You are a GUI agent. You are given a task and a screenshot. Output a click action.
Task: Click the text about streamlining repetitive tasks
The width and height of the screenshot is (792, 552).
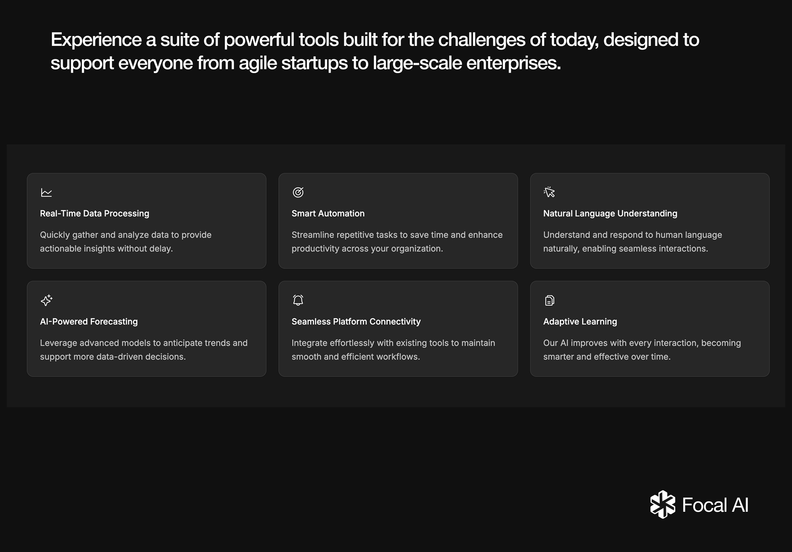(397, 242)
